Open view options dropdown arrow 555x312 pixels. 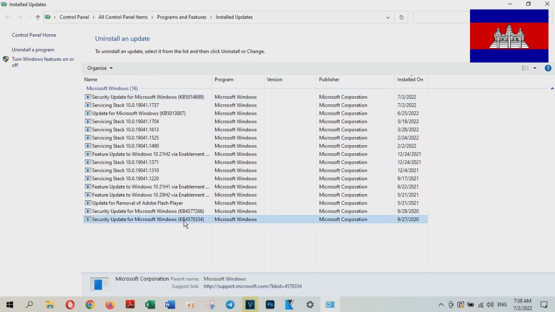tap(535, 68)
